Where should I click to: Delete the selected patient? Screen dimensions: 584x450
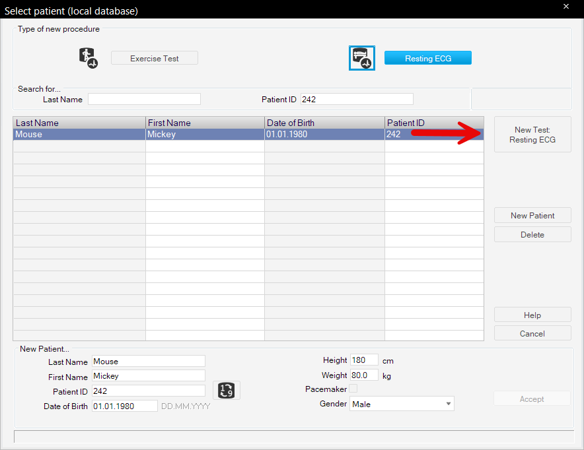click(x=532, y=235)
